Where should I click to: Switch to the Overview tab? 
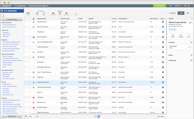tap(173, 13)
